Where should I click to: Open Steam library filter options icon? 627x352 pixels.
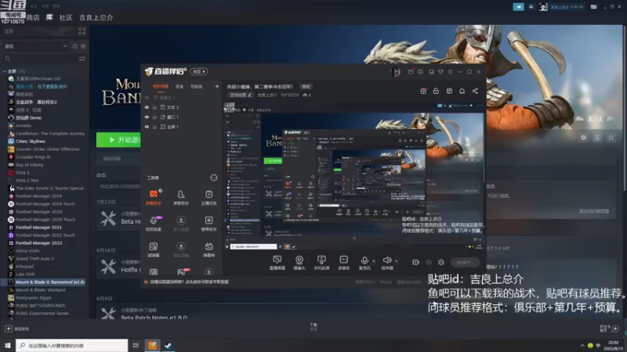point(82,58)
